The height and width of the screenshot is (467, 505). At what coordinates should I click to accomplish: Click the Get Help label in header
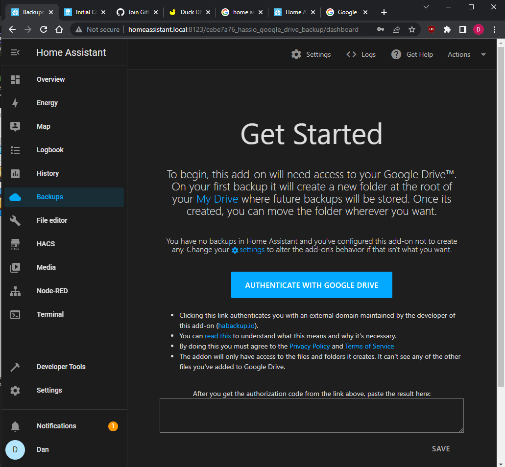420,55
